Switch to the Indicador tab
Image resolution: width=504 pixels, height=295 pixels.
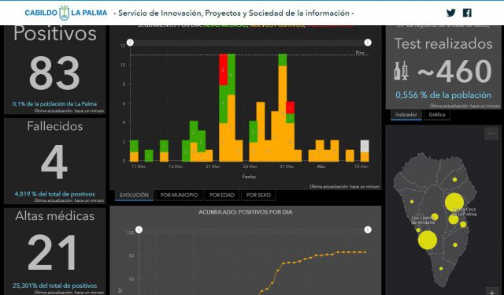coord(406,114)
